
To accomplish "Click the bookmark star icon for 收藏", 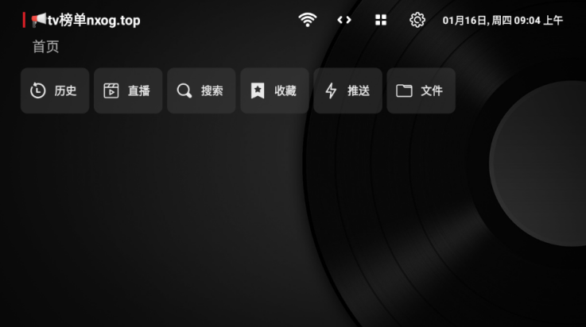I will point(258,90).
